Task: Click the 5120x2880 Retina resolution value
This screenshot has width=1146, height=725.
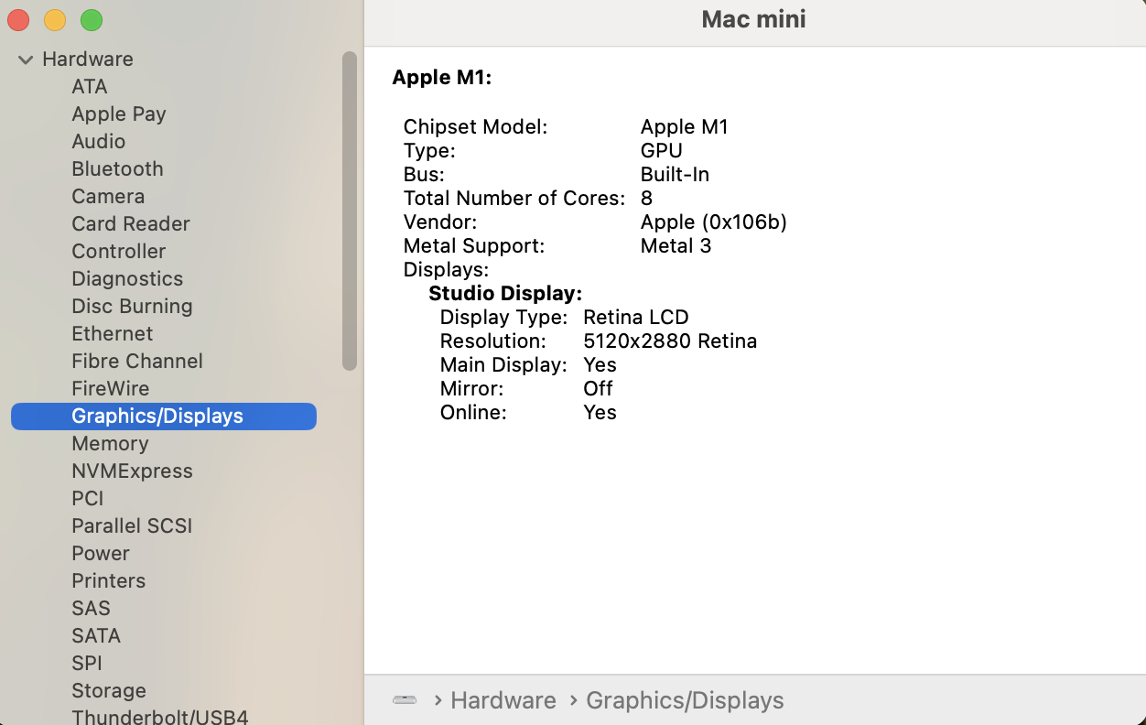Action: tap(670, 341)
